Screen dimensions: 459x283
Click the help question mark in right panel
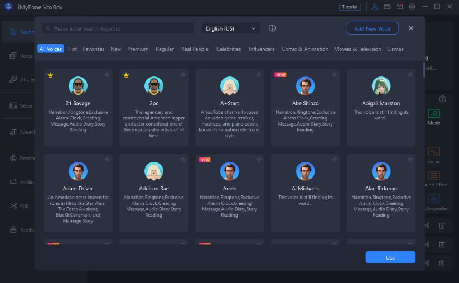[x=442, y=99]
